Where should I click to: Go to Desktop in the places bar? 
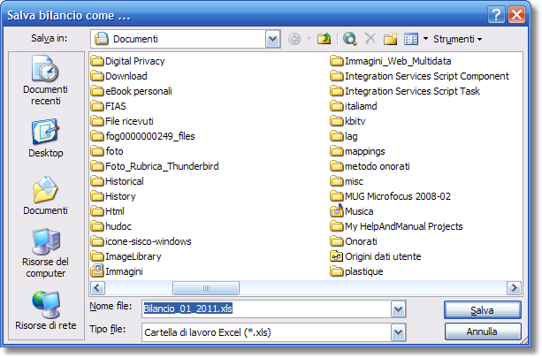coord(45,139)
